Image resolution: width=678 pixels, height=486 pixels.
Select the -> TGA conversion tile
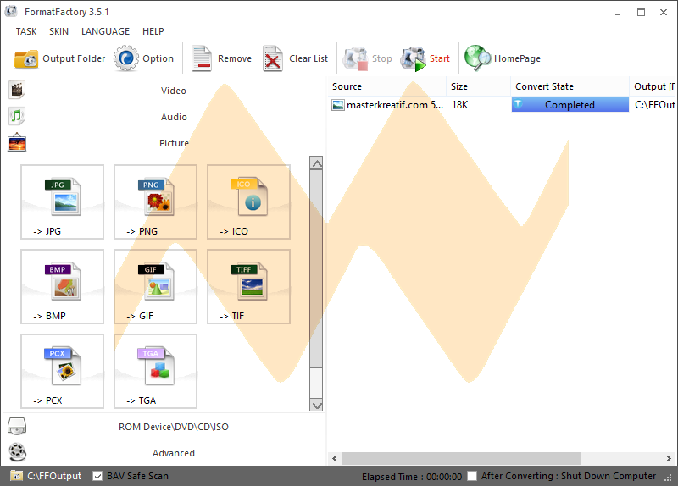pos(155,371)
